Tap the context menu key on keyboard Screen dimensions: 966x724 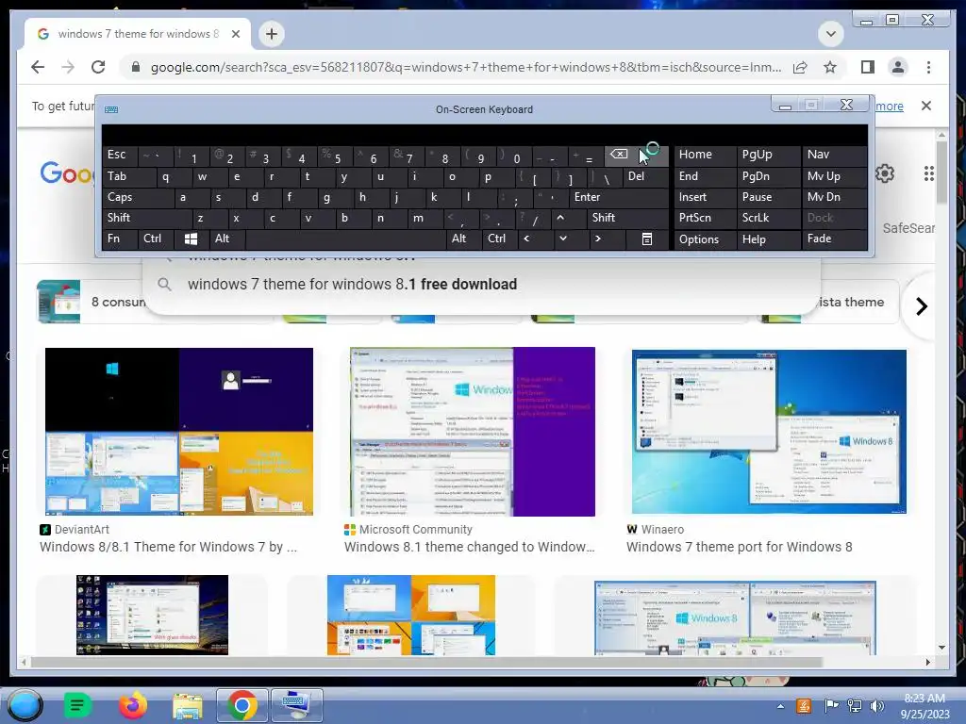pos(647,239)
